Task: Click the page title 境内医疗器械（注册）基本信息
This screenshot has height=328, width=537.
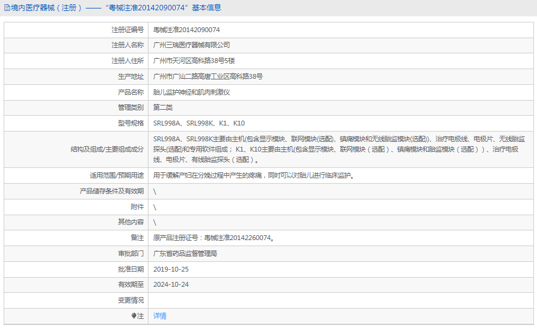Action: pos(116,8)
